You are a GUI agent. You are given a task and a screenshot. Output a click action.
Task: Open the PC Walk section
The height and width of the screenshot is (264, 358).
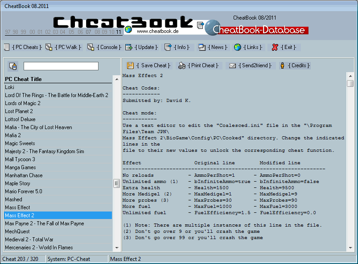tap(68, 47)
